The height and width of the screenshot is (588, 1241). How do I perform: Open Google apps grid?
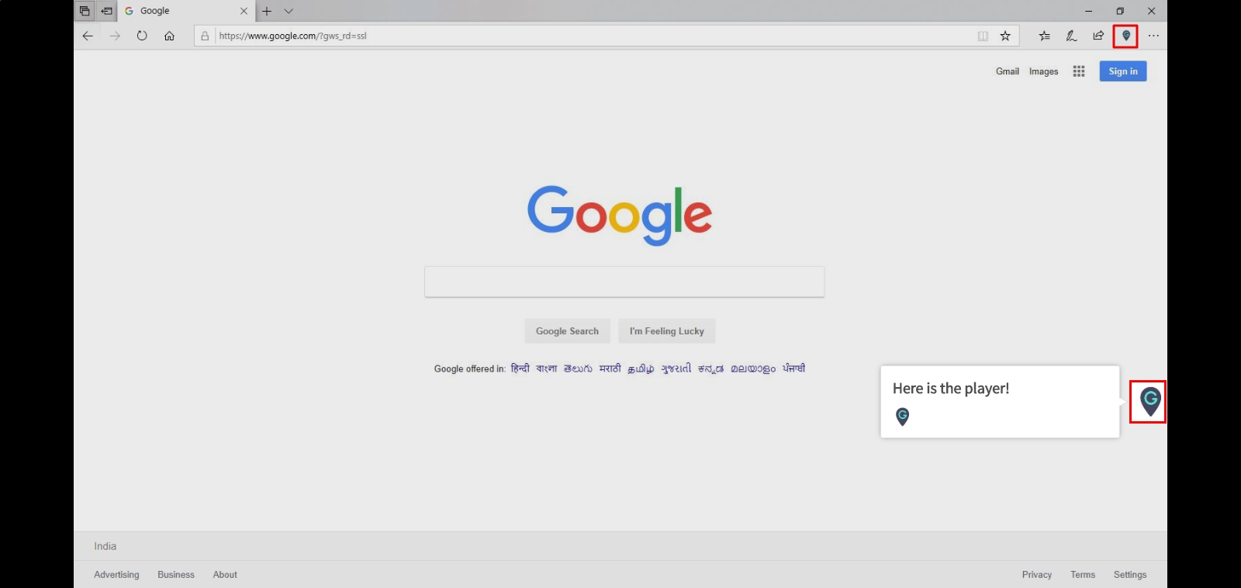1079,71
